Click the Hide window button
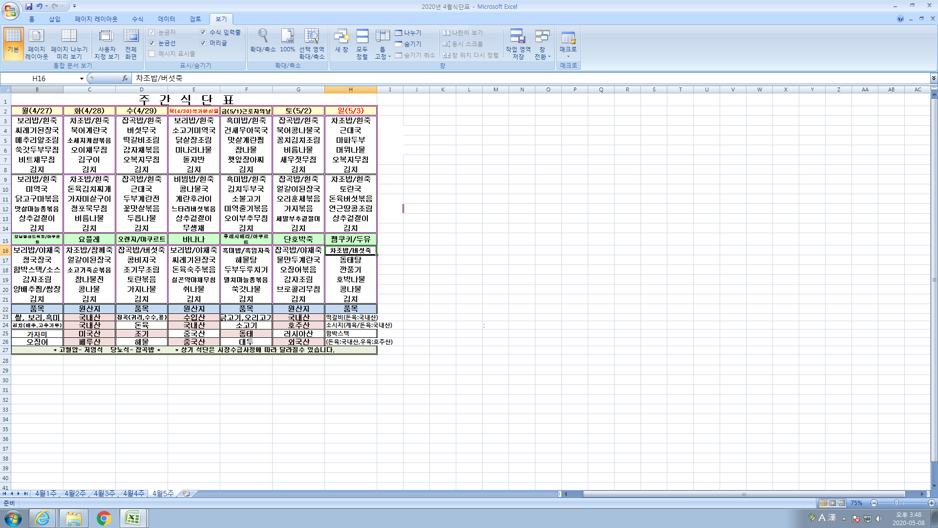This screenshot has width=938, height=528. tap(408, 44)
